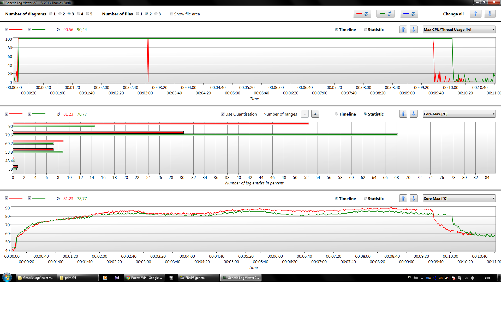Screen dimensions: 501x313
Task: Move first diagram selection down arrow
Action: (x=414, y=29)
